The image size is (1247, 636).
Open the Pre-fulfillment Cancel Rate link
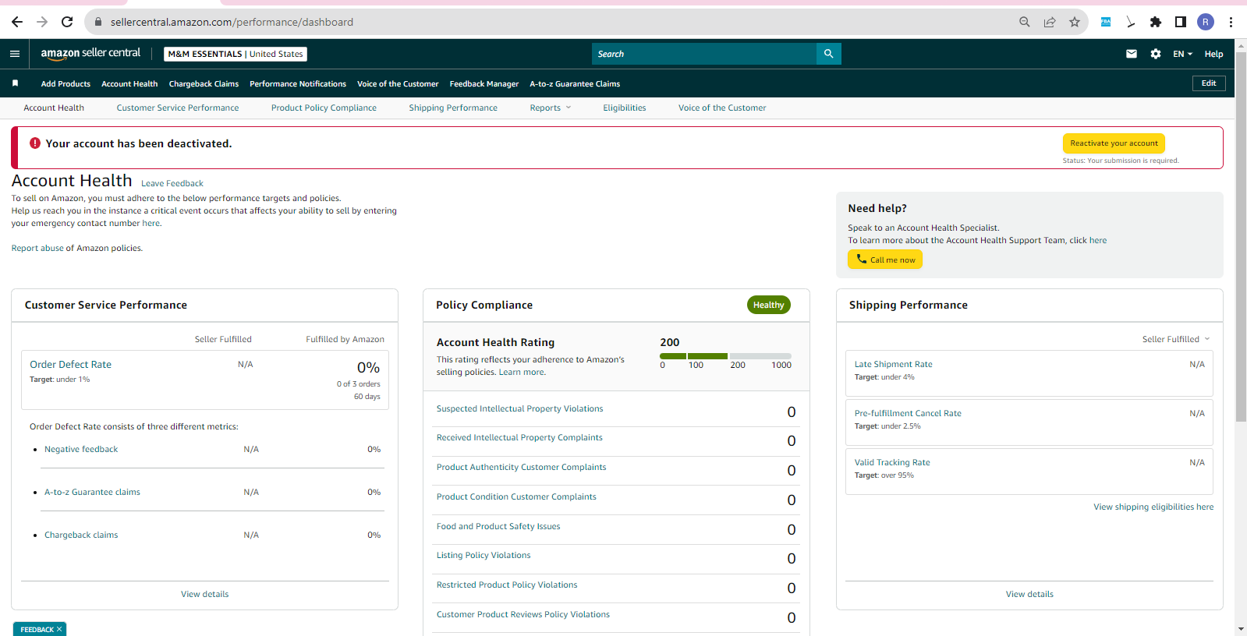point(908,414)
